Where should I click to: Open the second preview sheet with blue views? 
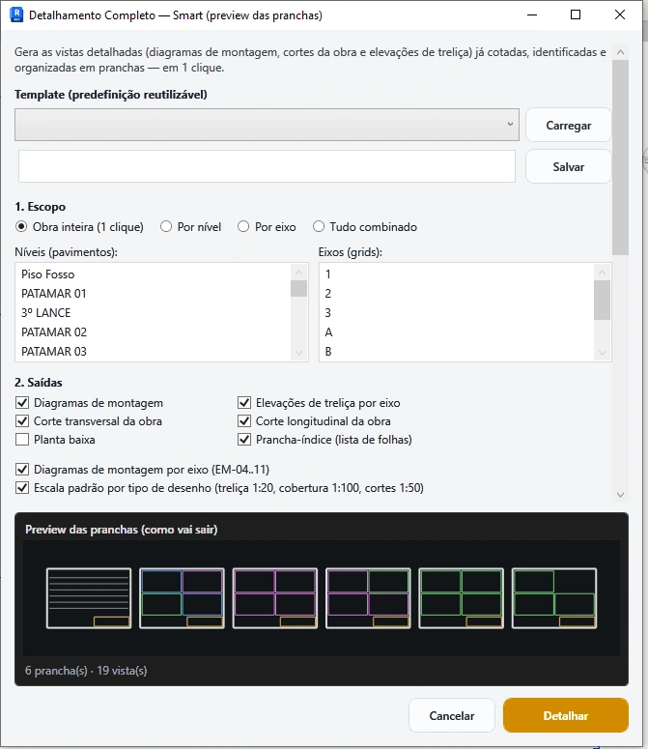pyautogui.click(x=182, y=598)
